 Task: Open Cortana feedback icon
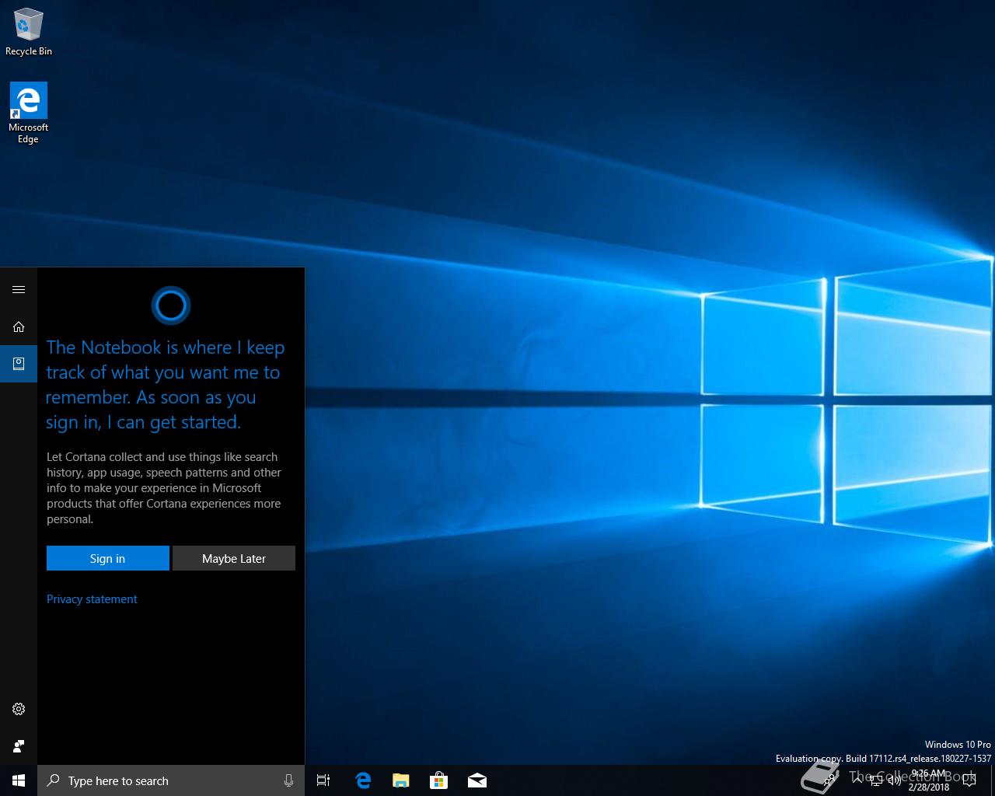(19, 746)
